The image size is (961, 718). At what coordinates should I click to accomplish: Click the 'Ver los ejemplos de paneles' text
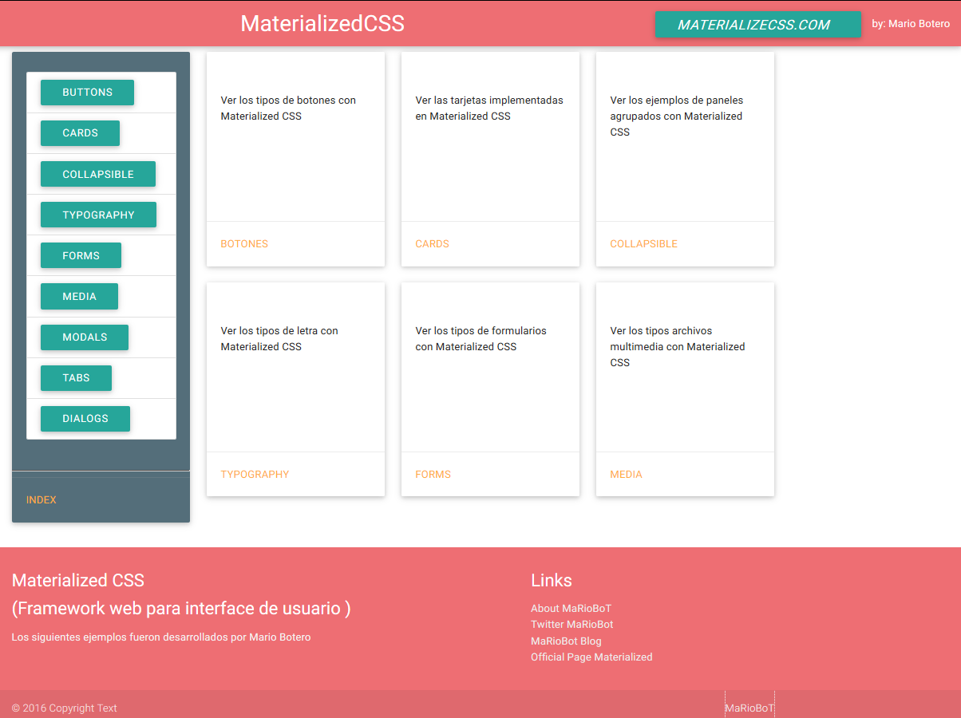[677, 116]
